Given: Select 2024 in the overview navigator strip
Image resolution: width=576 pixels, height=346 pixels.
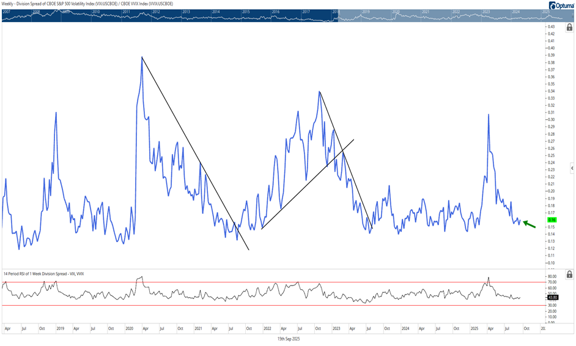Looking at the screenshot, I should (x=515, y=12).
